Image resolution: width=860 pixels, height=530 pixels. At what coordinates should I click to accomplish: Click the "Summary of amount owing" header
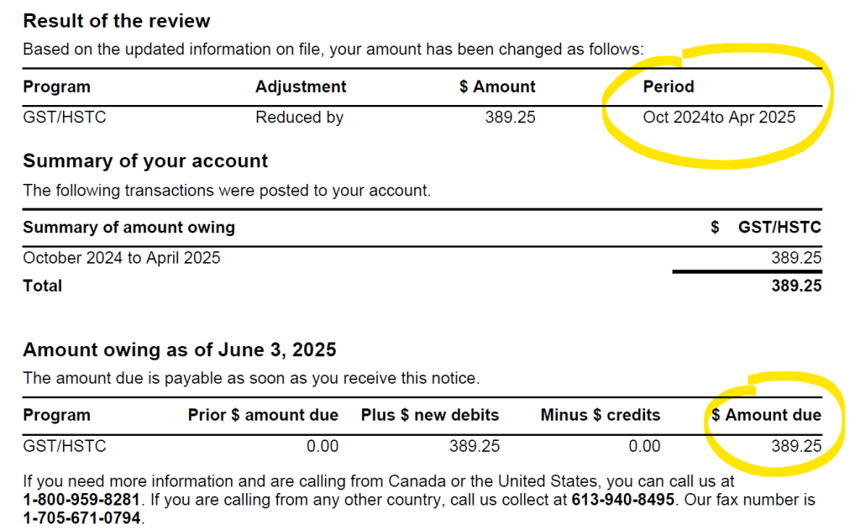(128, 227)
